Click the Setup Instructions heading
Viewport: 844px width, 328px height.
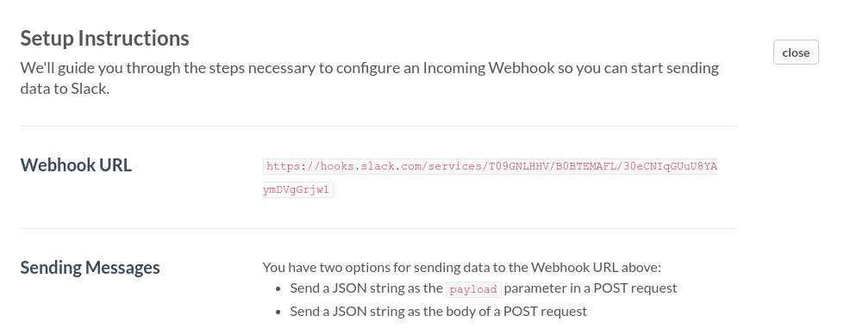click(104, 38)
